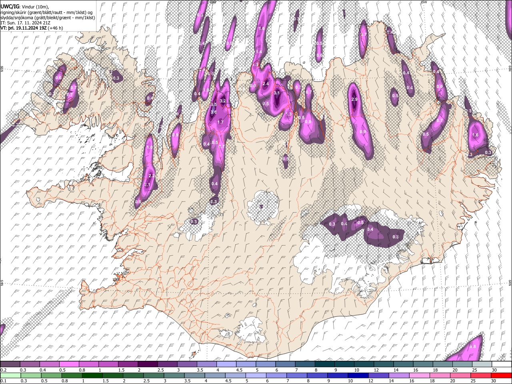
Task: Click the light pink 16 swatch in the lower legend row
Action: click(420, 375)
